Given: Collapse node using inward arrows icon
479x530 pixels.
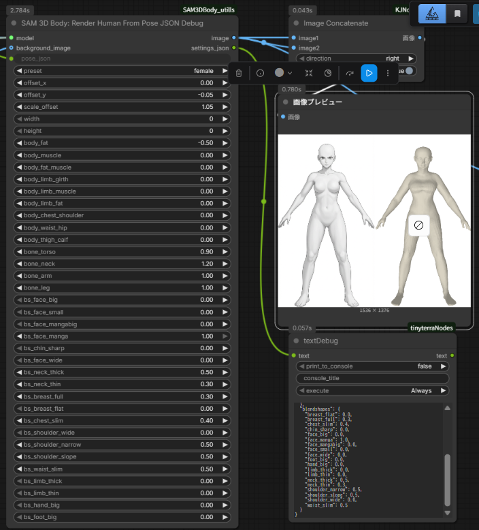Looking at the screenshot, I should coord(309,73).
